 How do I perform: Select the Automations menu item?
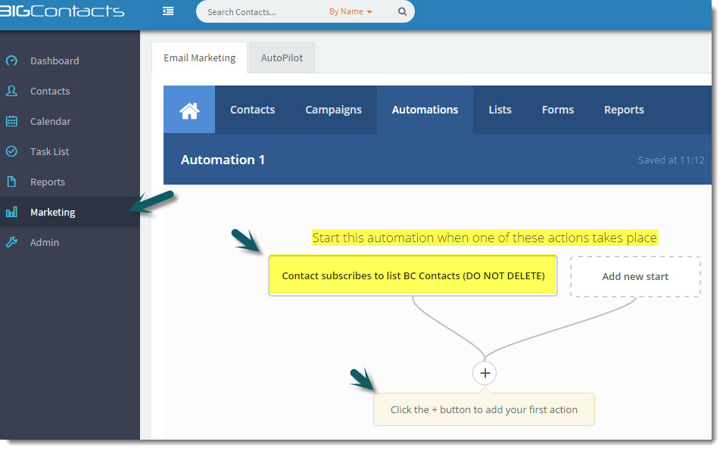coord(425,110)
